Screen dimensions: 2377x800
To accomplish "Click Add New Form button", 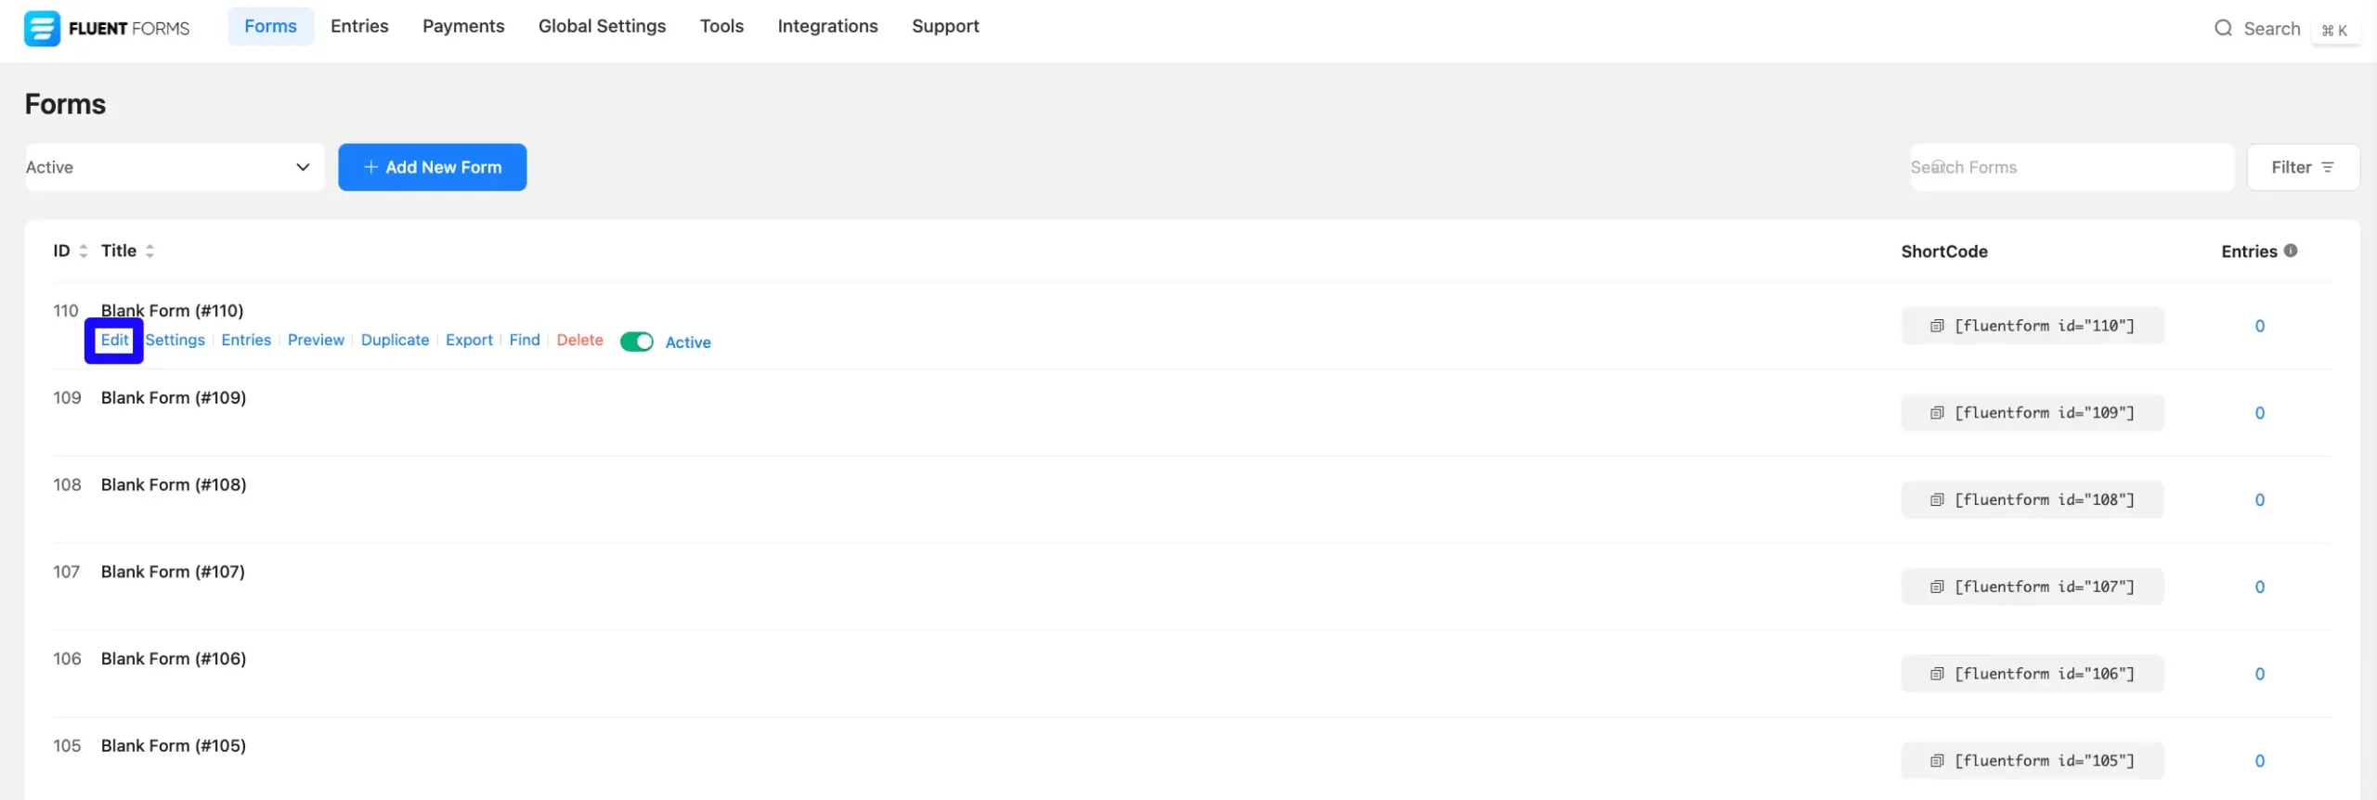I will coord(433,167).
